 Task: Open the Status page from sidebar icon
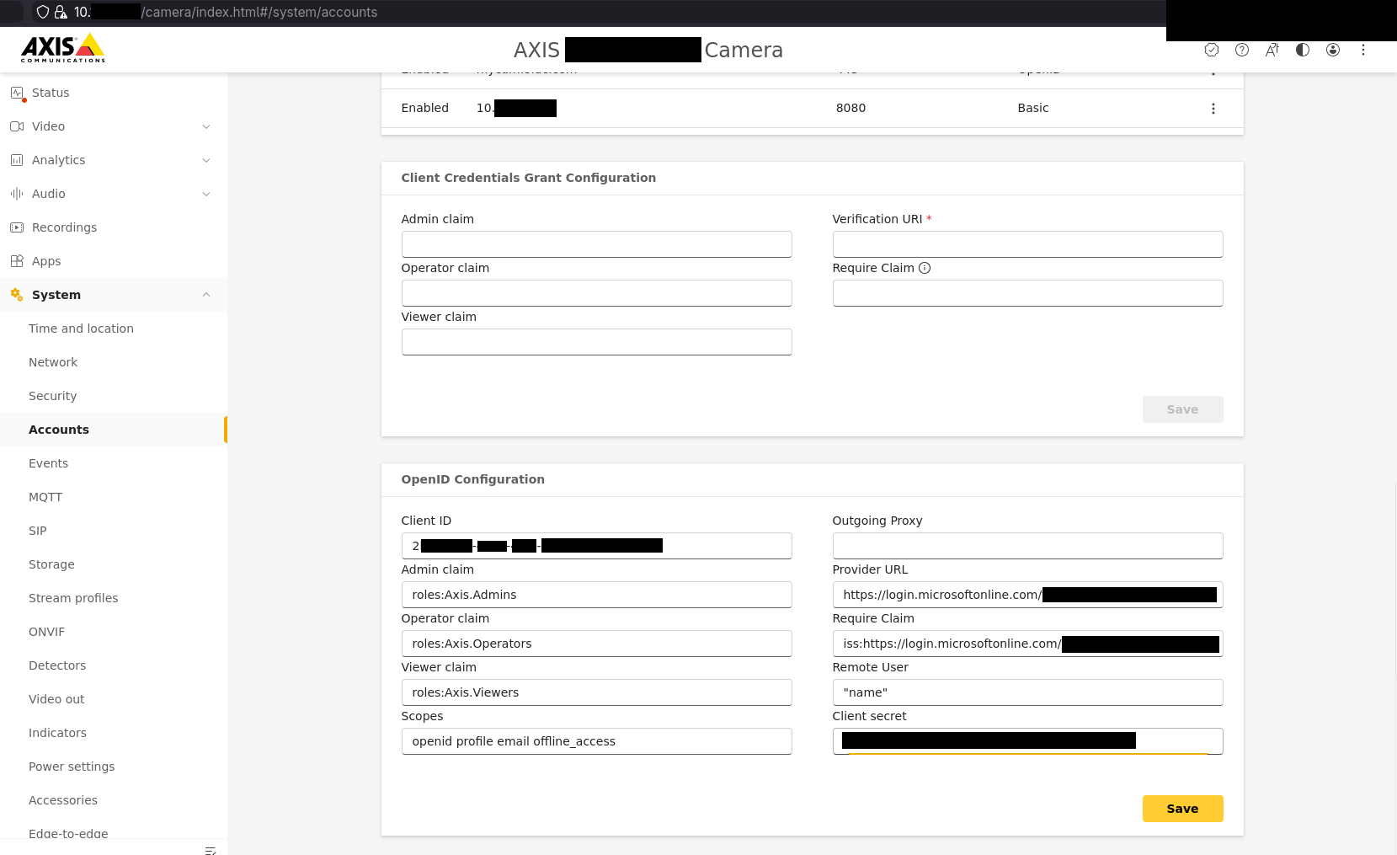19,93
